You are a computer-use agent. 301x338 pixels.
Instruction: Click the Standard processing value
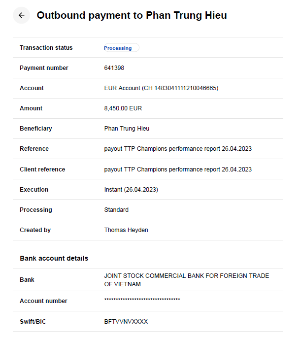[116, 210]
